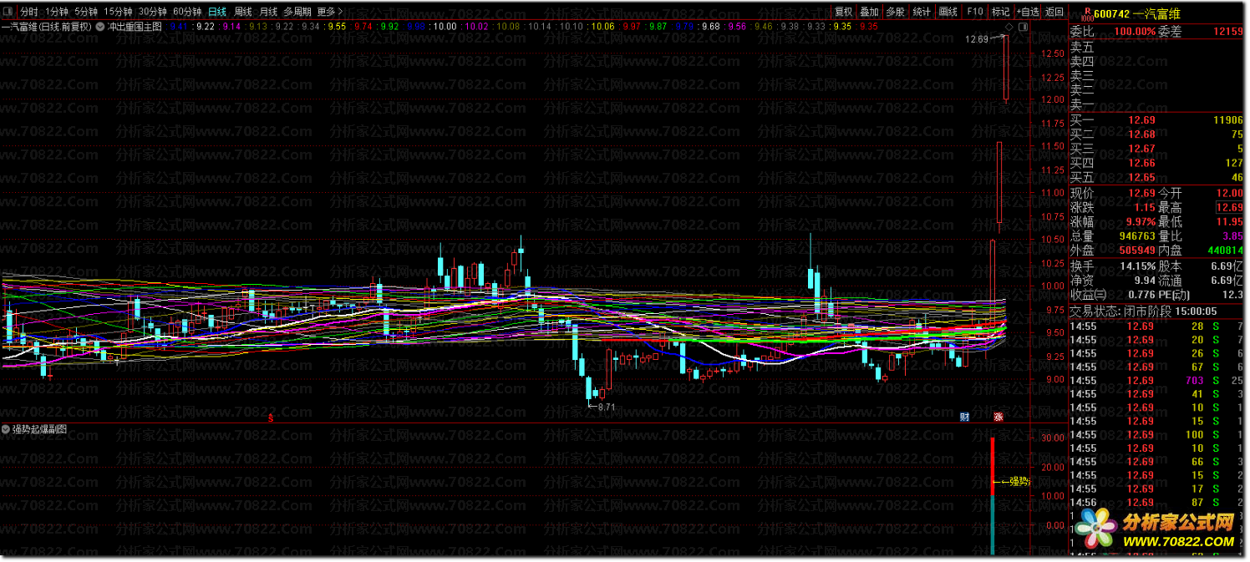Switch to 5分钟 period
1250x562 pixels.
tap(86, 12)
